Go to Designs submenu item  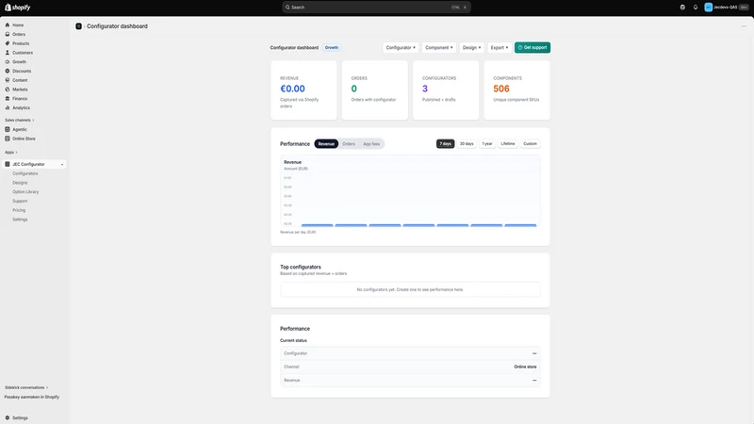coord(20,183)
